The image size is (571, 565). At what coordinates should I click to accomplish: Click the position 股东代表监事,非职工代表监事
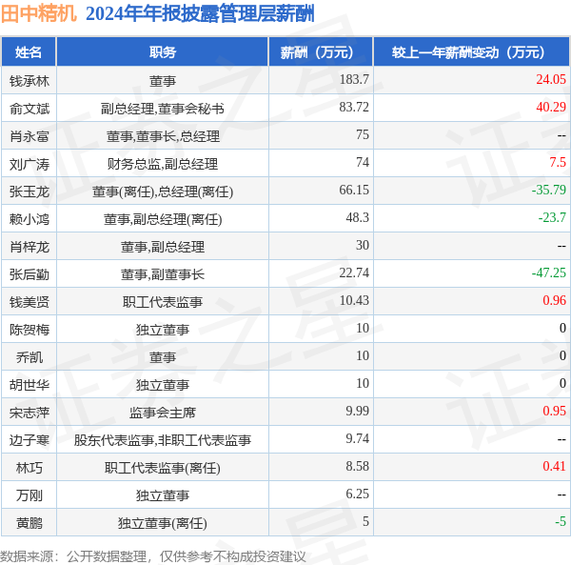(x=163, y=440)
